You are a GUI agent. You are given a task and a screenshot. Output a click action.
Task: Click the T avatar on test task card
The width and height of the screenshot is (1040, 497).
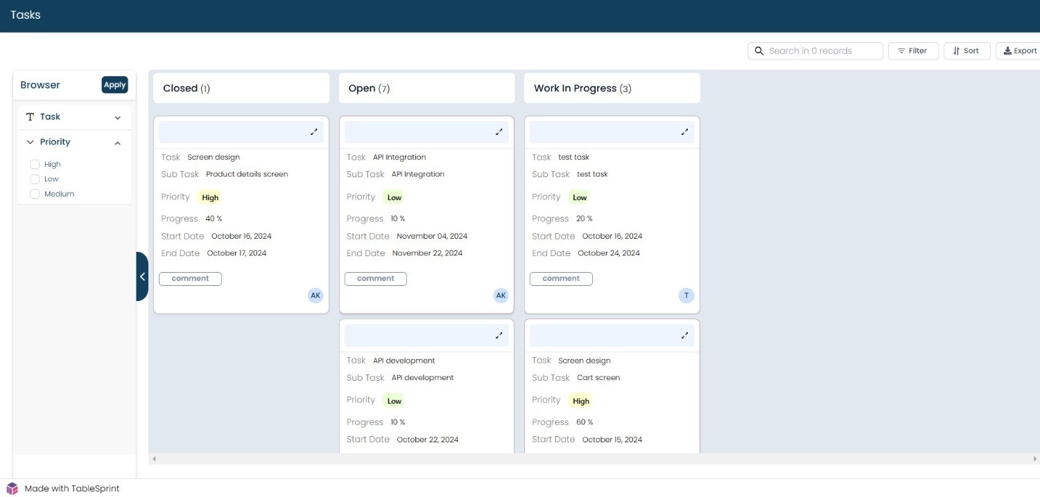tap(686, 296)
